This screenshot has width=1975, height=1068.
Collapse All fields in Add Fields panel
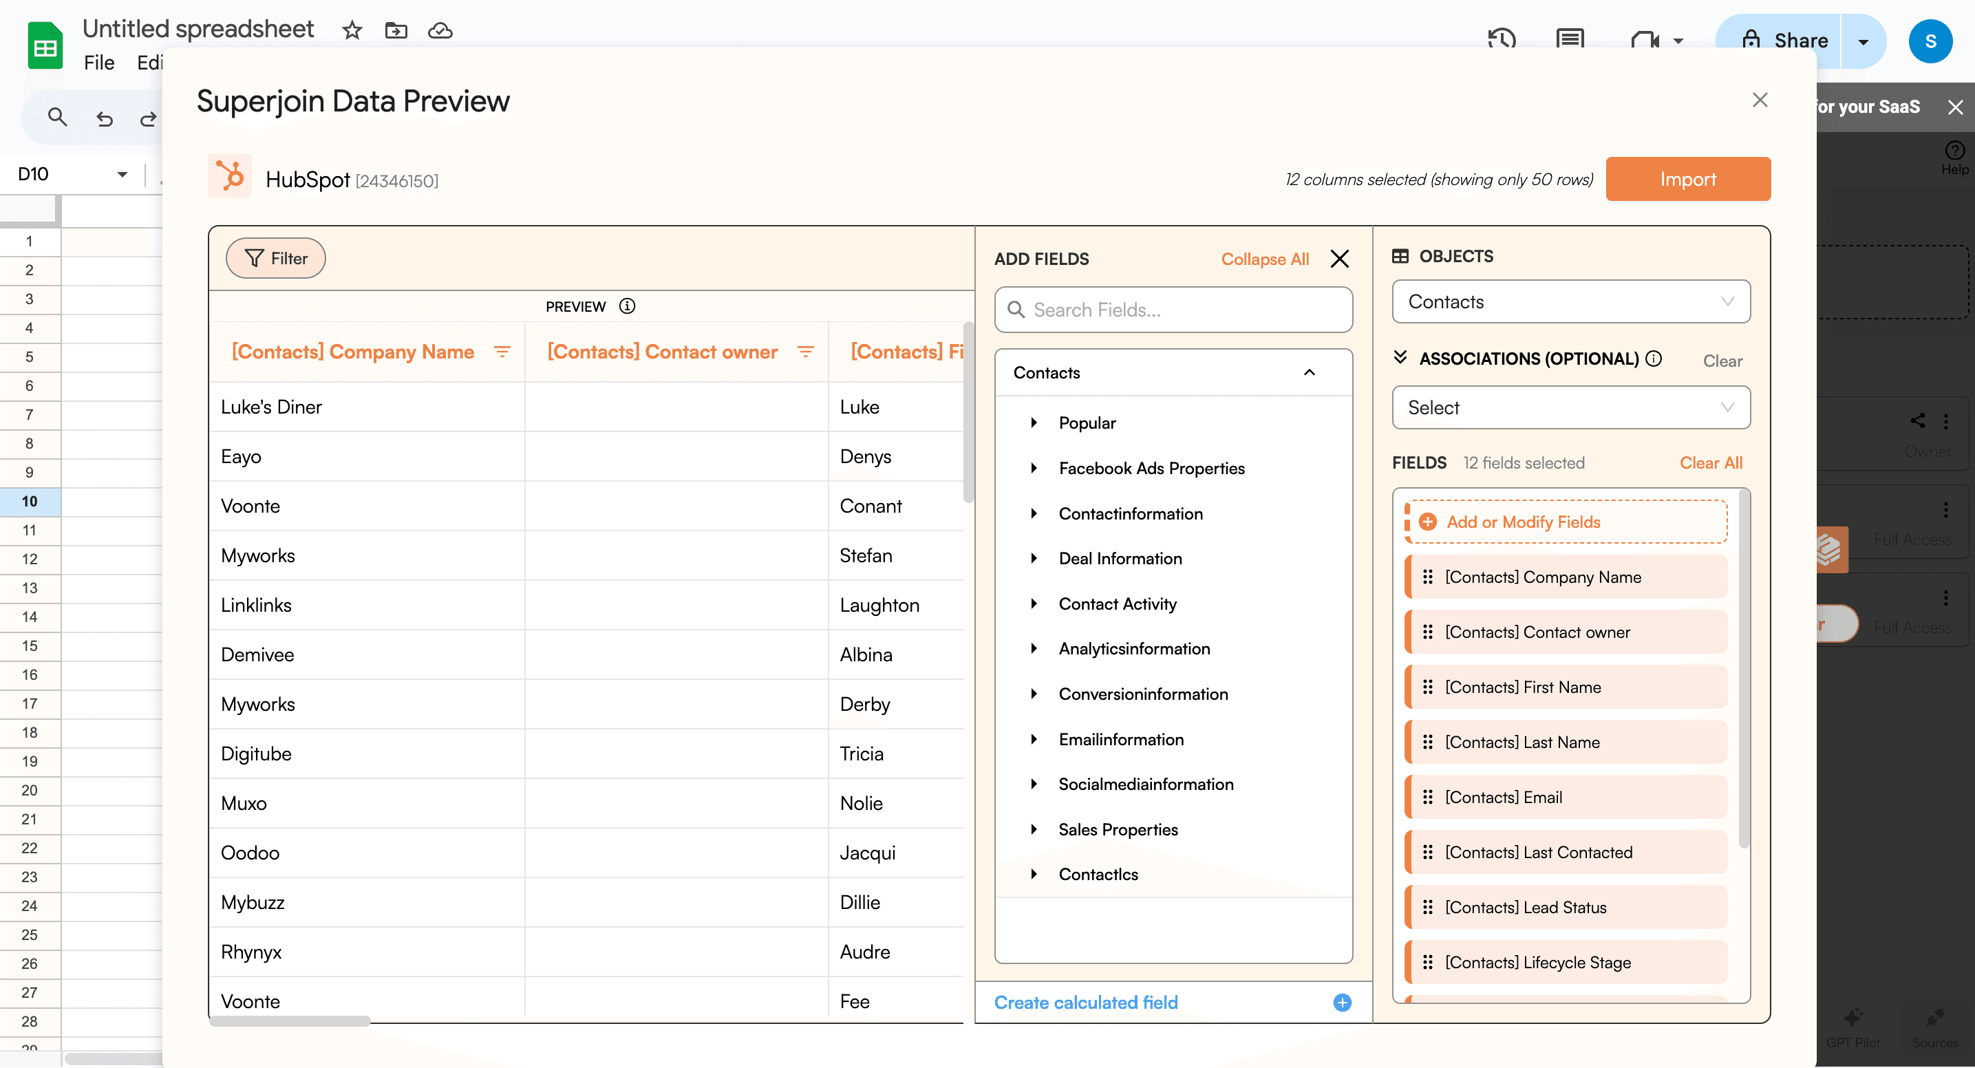pyautogui.click(x=1263, y=259)
